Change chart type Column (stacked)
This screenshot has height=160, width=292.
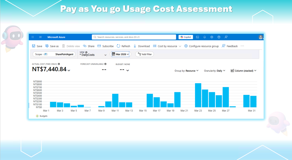[x=244, y=71]
